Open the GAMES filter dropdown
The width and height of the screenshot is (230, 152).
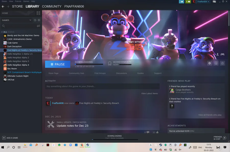30,20
